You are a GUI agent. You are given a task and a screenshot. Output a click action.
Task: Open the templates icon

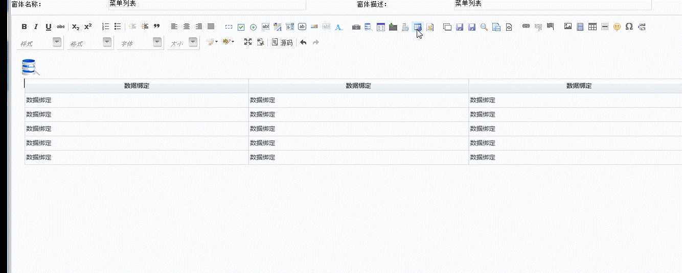pos(496,27)
